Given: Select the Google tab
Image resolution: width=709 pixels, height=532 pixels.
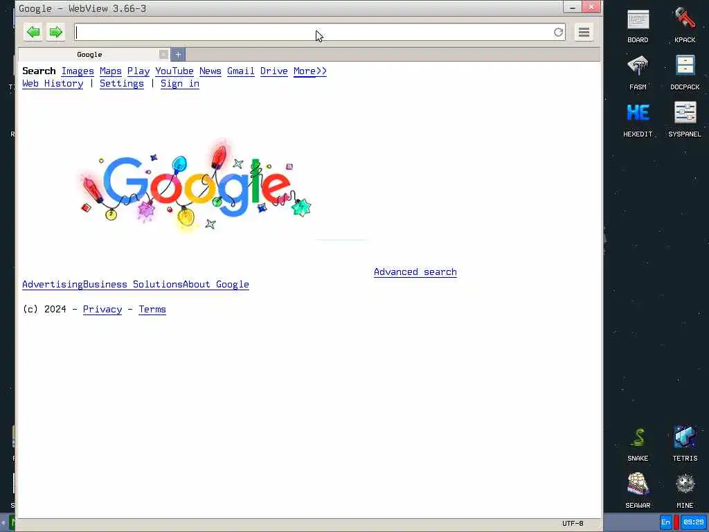Looking at the screenshot, I should coord(89,54).
